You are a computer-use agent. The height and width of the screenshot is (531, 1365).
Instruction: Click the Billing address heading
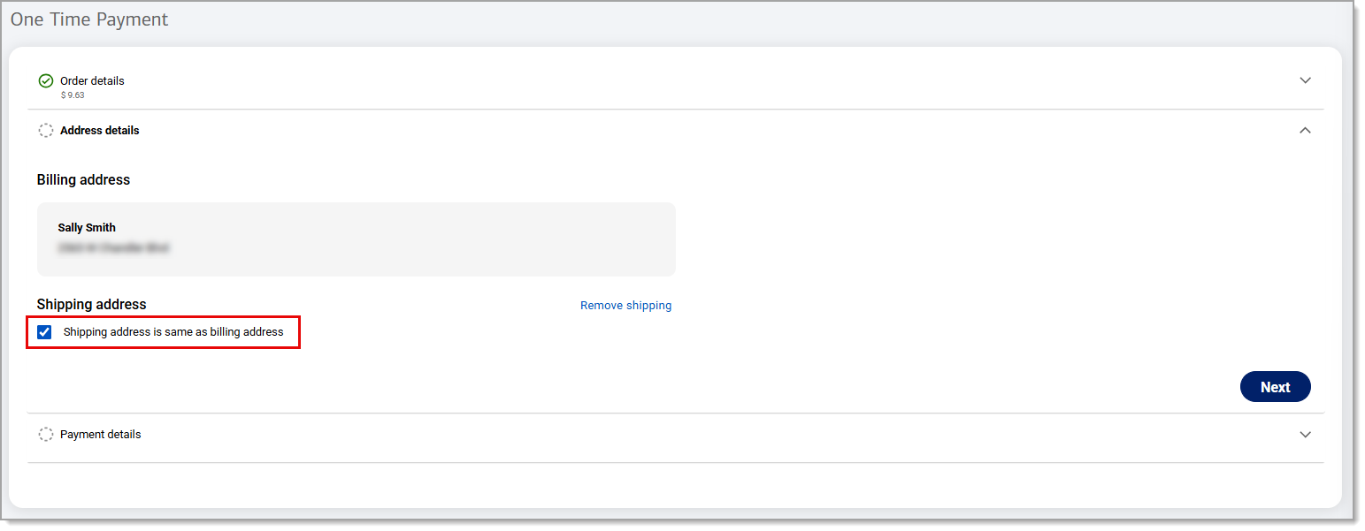(x=83, y=179)
